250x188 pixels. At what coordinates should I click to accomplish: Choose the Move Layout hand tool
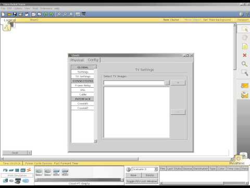(245, 38)
